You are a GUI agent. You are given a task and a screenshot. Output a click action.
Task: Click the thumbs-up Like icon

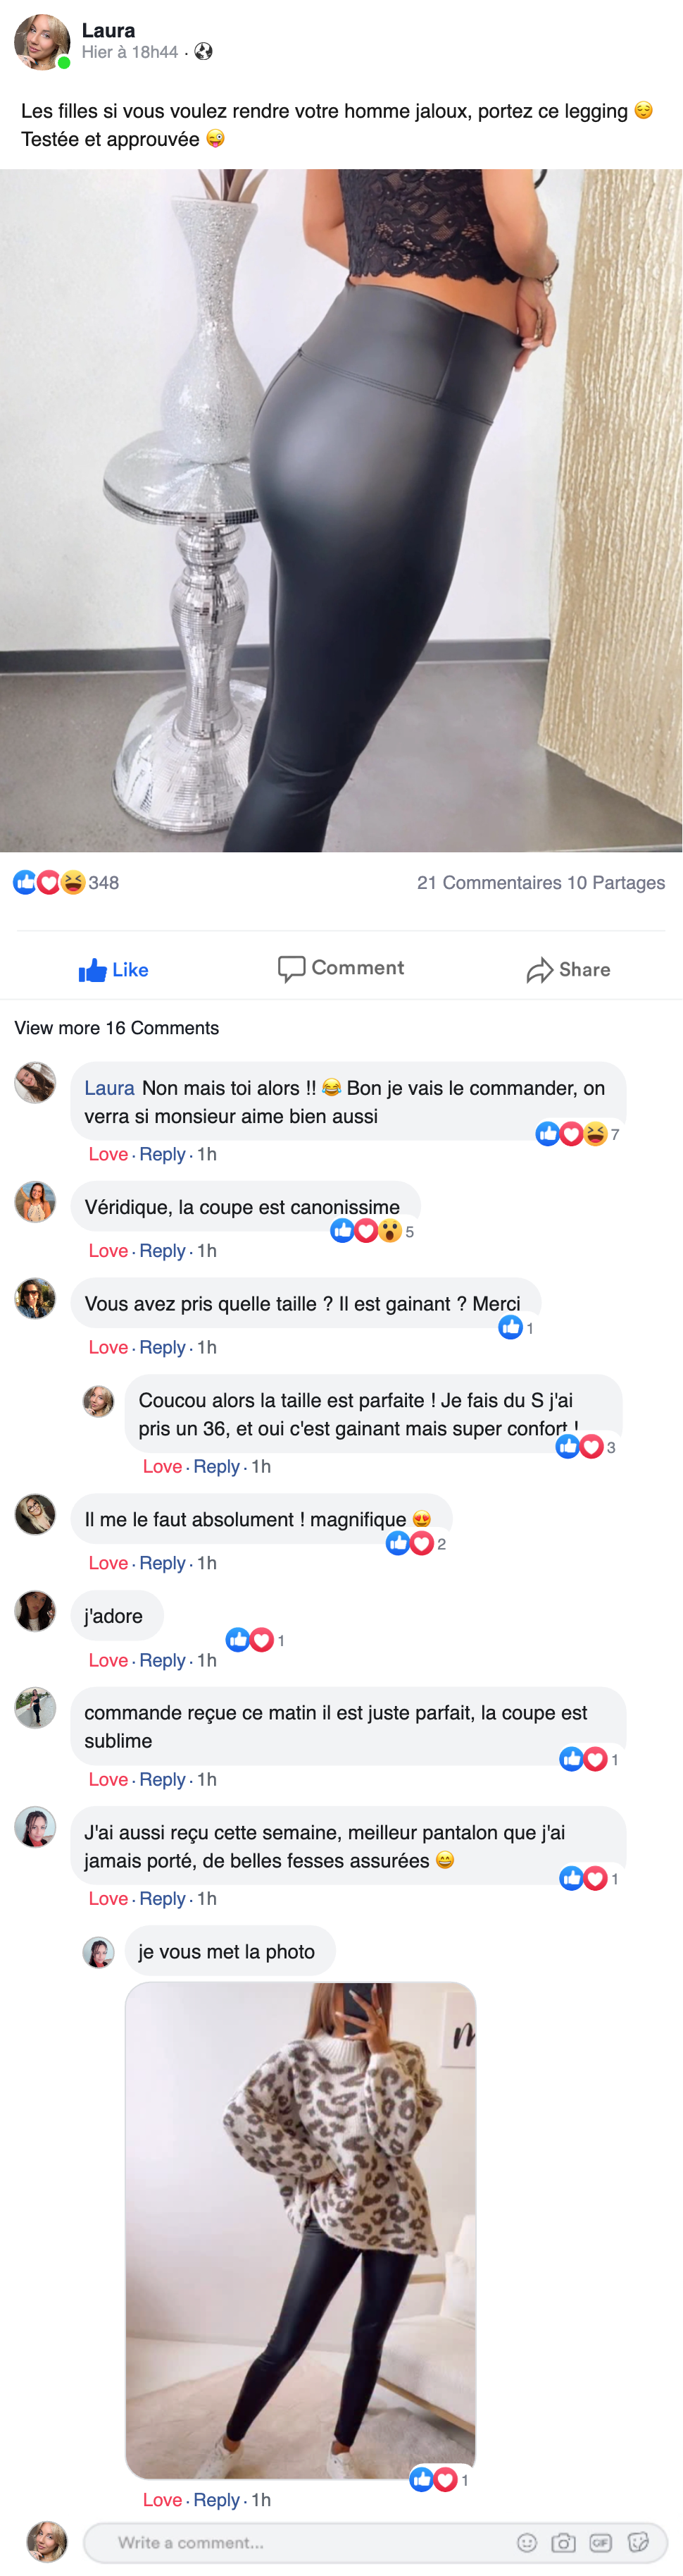93,970
